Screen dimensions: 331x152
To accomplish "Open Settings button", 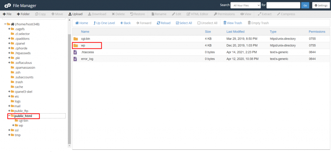I will point(320,5).
